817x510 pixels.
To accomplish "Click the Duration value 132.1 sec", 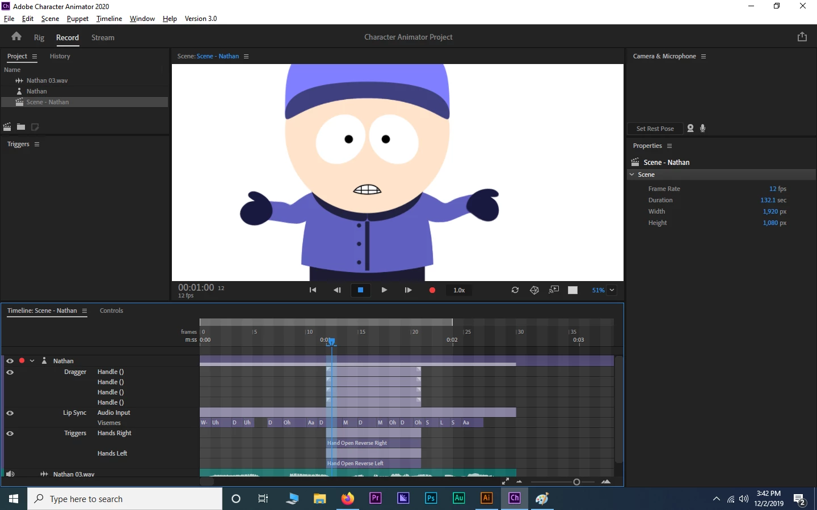I will point(773,200).
